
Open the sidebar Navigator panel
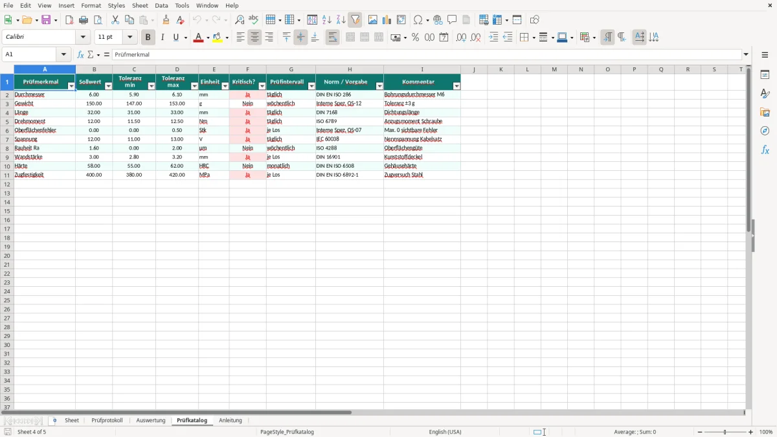(765, 131)
